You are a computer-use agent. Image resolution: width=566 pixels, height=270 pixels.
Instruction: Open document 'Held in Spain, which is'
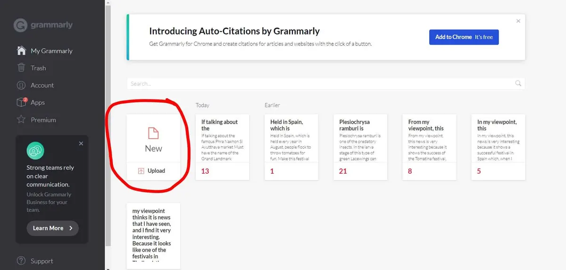291,147
